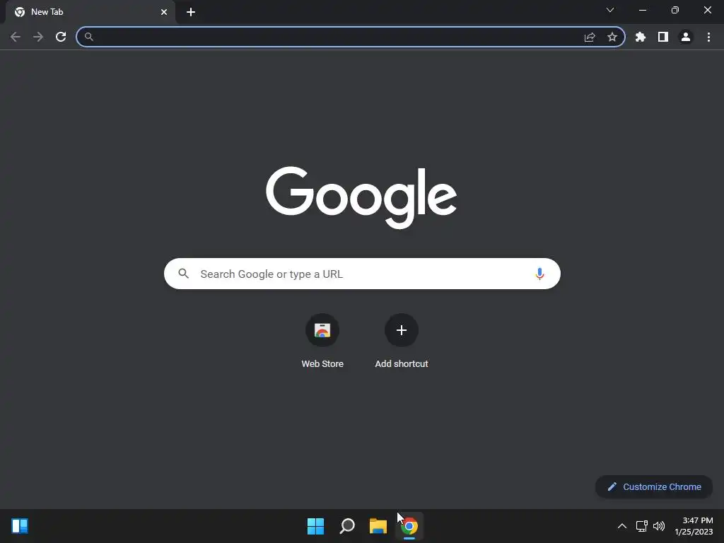724x543 pixels.
Task: Open the Web Store shortcut
Action: pyautogui.click(x=322, y=330)
